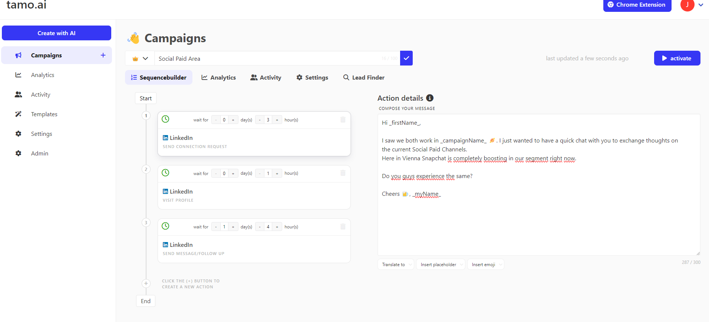Click the LinkedIn icon in step 1
This screenshot has width=709, height=322.
[165, 138]
